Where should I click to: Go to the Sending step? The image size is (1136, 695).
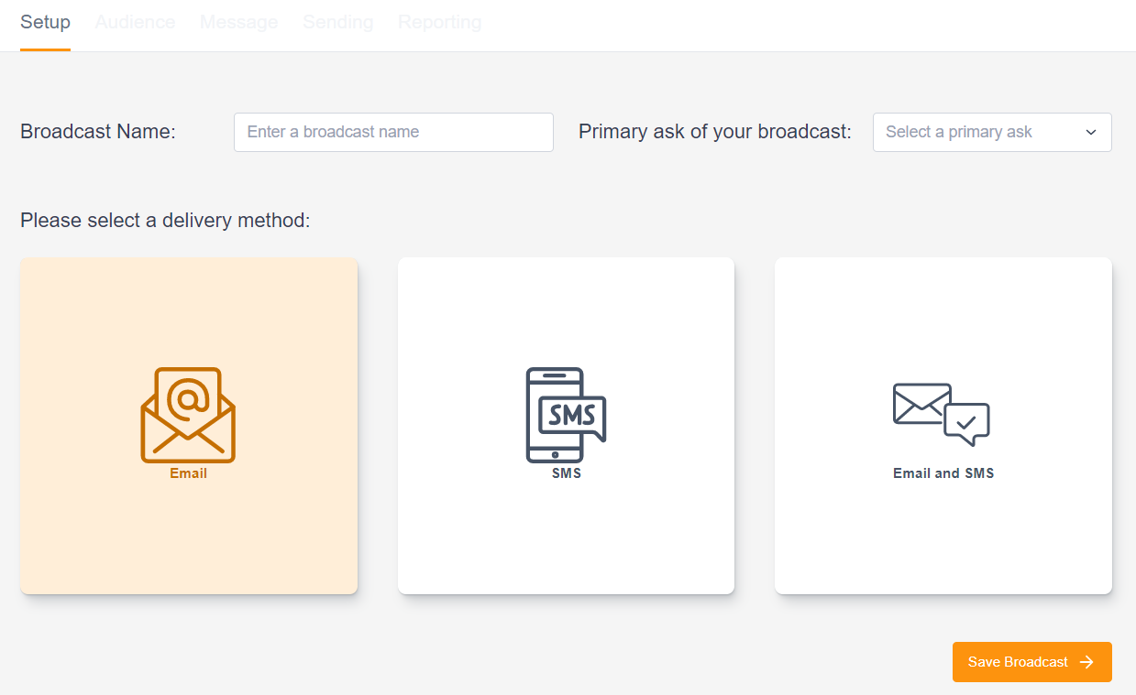[x=337, y=22]
